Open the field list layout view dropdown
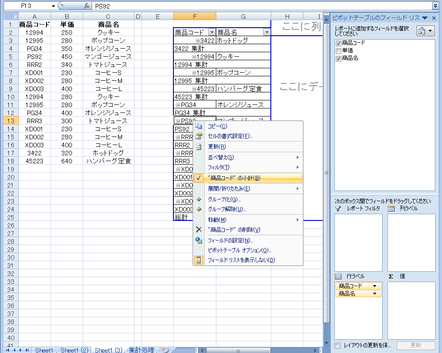442x353 pixels. coord(425,31)
